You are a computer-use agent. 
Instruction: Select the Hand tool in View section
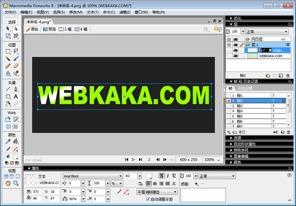(x=8, y=183)
